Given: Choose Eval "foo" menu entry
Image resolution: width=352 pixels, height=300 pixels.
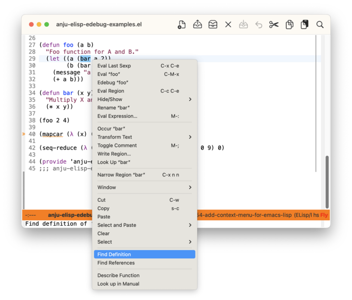Looking at the screenshot, I should click(144, 74).
